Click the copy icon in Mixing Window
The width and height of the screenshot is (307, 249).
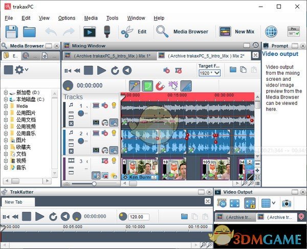(243, 70)
